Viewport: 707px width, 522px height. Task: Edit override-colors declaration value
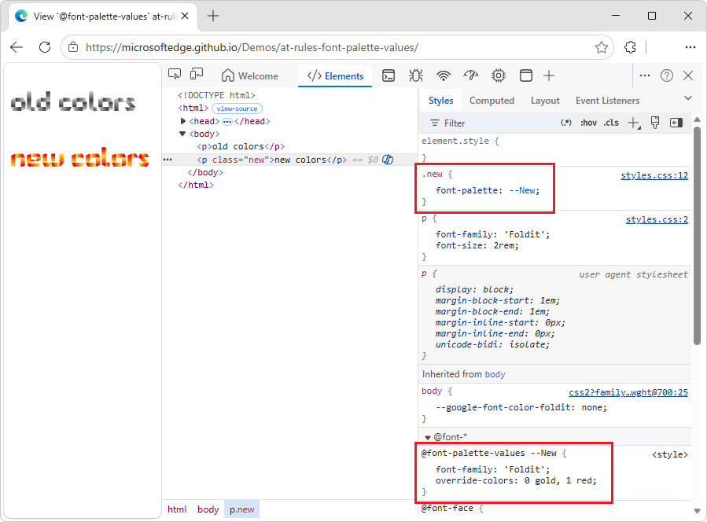pyautogui.click(x=558, y=480)
